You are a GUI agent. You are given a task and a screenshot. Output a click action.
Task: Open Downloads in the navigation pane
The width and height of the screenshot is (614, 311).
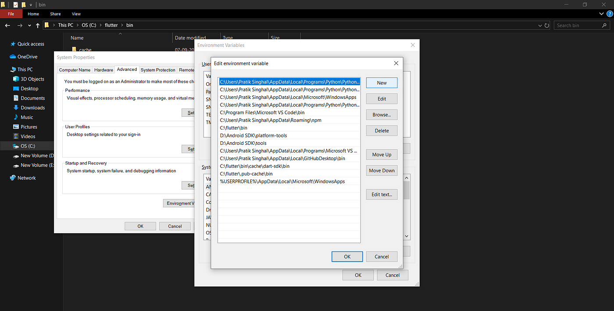tap(33, 107)
